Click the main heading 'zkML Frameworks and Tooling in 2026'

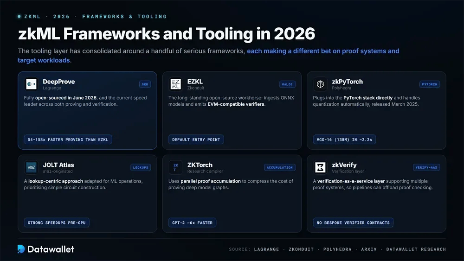167,34
